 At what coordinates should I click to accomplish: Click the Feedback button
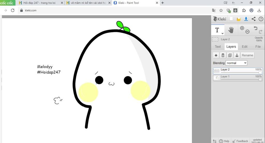click(240, 141)
